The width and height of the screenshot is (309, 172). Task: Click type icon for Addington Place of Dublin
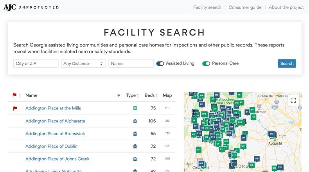pyautogui.click(x=135, y=146)
